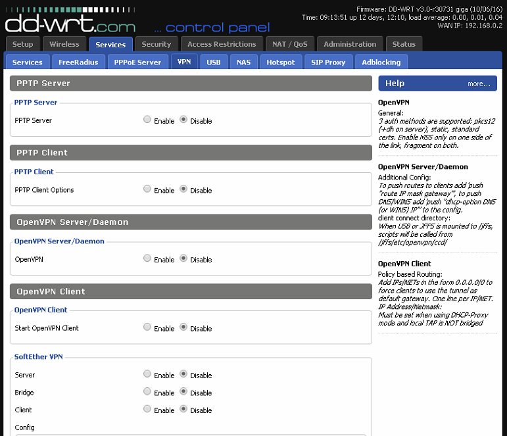
Task: Click the PPTP Client section header
Action: tap(191, 153)
